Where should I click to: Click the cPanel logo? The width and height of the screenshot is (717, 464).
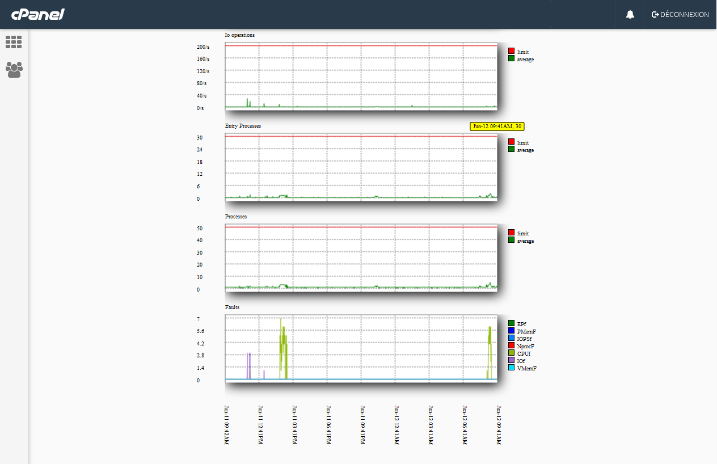(38, 14)
